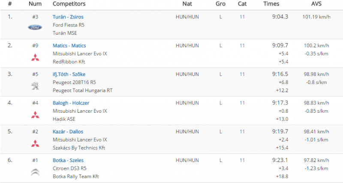The width and height of the screenshot is (343, 183).
Task: Open the Kazár - Dallos competitor link
Action: (68, 132)
